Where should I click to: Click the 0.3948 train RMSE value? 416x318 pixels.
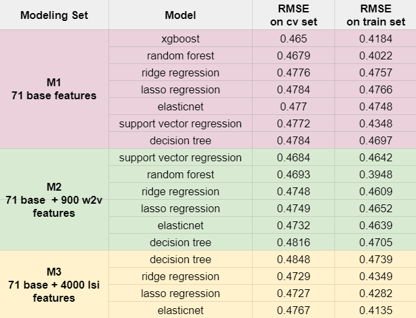pyautogui.click(x=376, y=174)
